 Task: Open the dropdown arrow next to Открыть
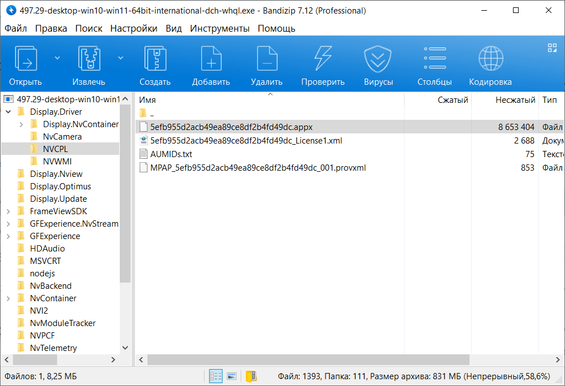click(x=57, y=58)
